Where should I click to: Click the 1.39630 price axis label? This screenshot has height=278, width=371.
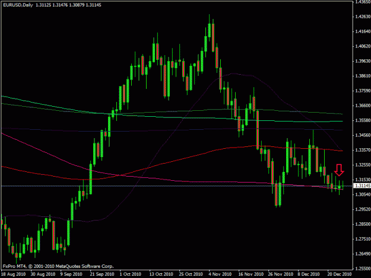363,61
